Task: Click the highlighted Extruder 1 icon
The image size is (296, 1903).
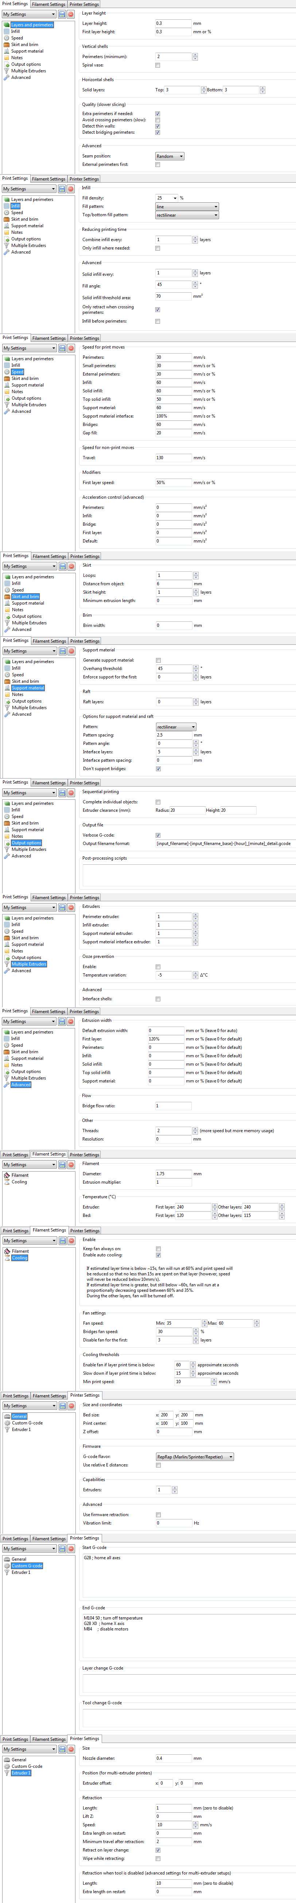Action: pyautogui.click(x=7, y=1773)
